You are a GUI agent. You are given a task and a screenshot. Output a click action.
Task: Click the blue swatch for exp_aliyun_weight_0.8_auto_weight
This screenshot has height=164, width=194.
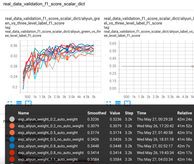[12, 146]
